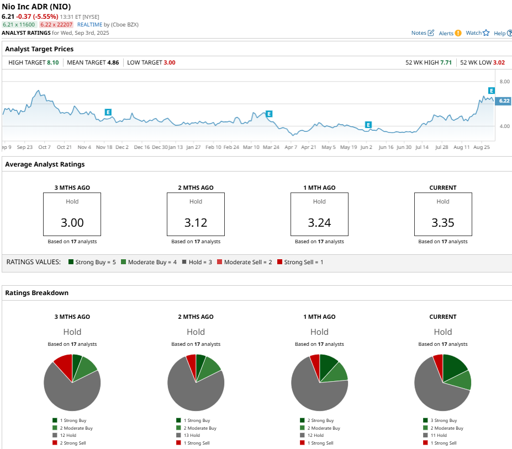
Task: Click the CURRENT 3.35 rating box
Action: click(443, 214)
